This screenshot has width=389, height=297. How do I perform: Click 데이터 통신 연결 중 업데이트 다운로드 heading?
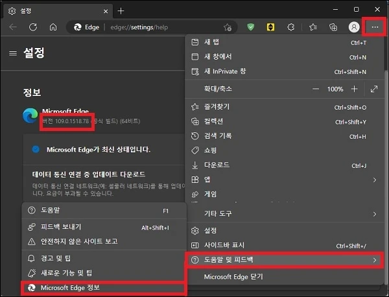(x=89, y=174)
